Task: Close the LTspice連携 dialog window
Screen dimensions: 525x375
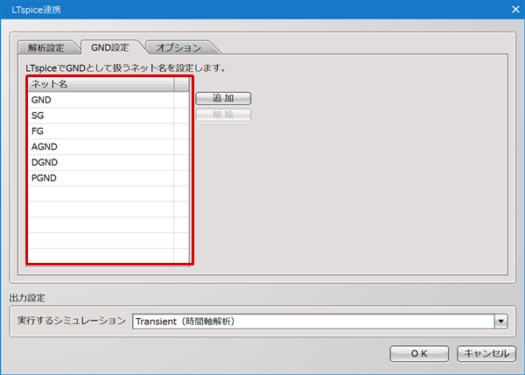Action: coord(508,9)
